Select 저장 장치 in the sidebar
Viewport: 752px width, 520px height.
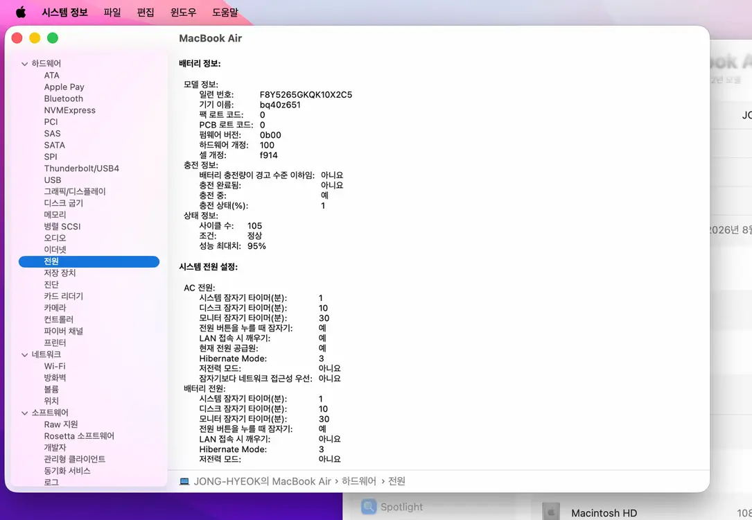(x=60, y=273)
